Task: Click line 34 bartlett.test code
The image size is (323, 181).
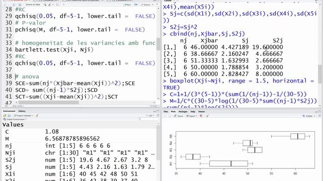Action: (x=54, y=49)
